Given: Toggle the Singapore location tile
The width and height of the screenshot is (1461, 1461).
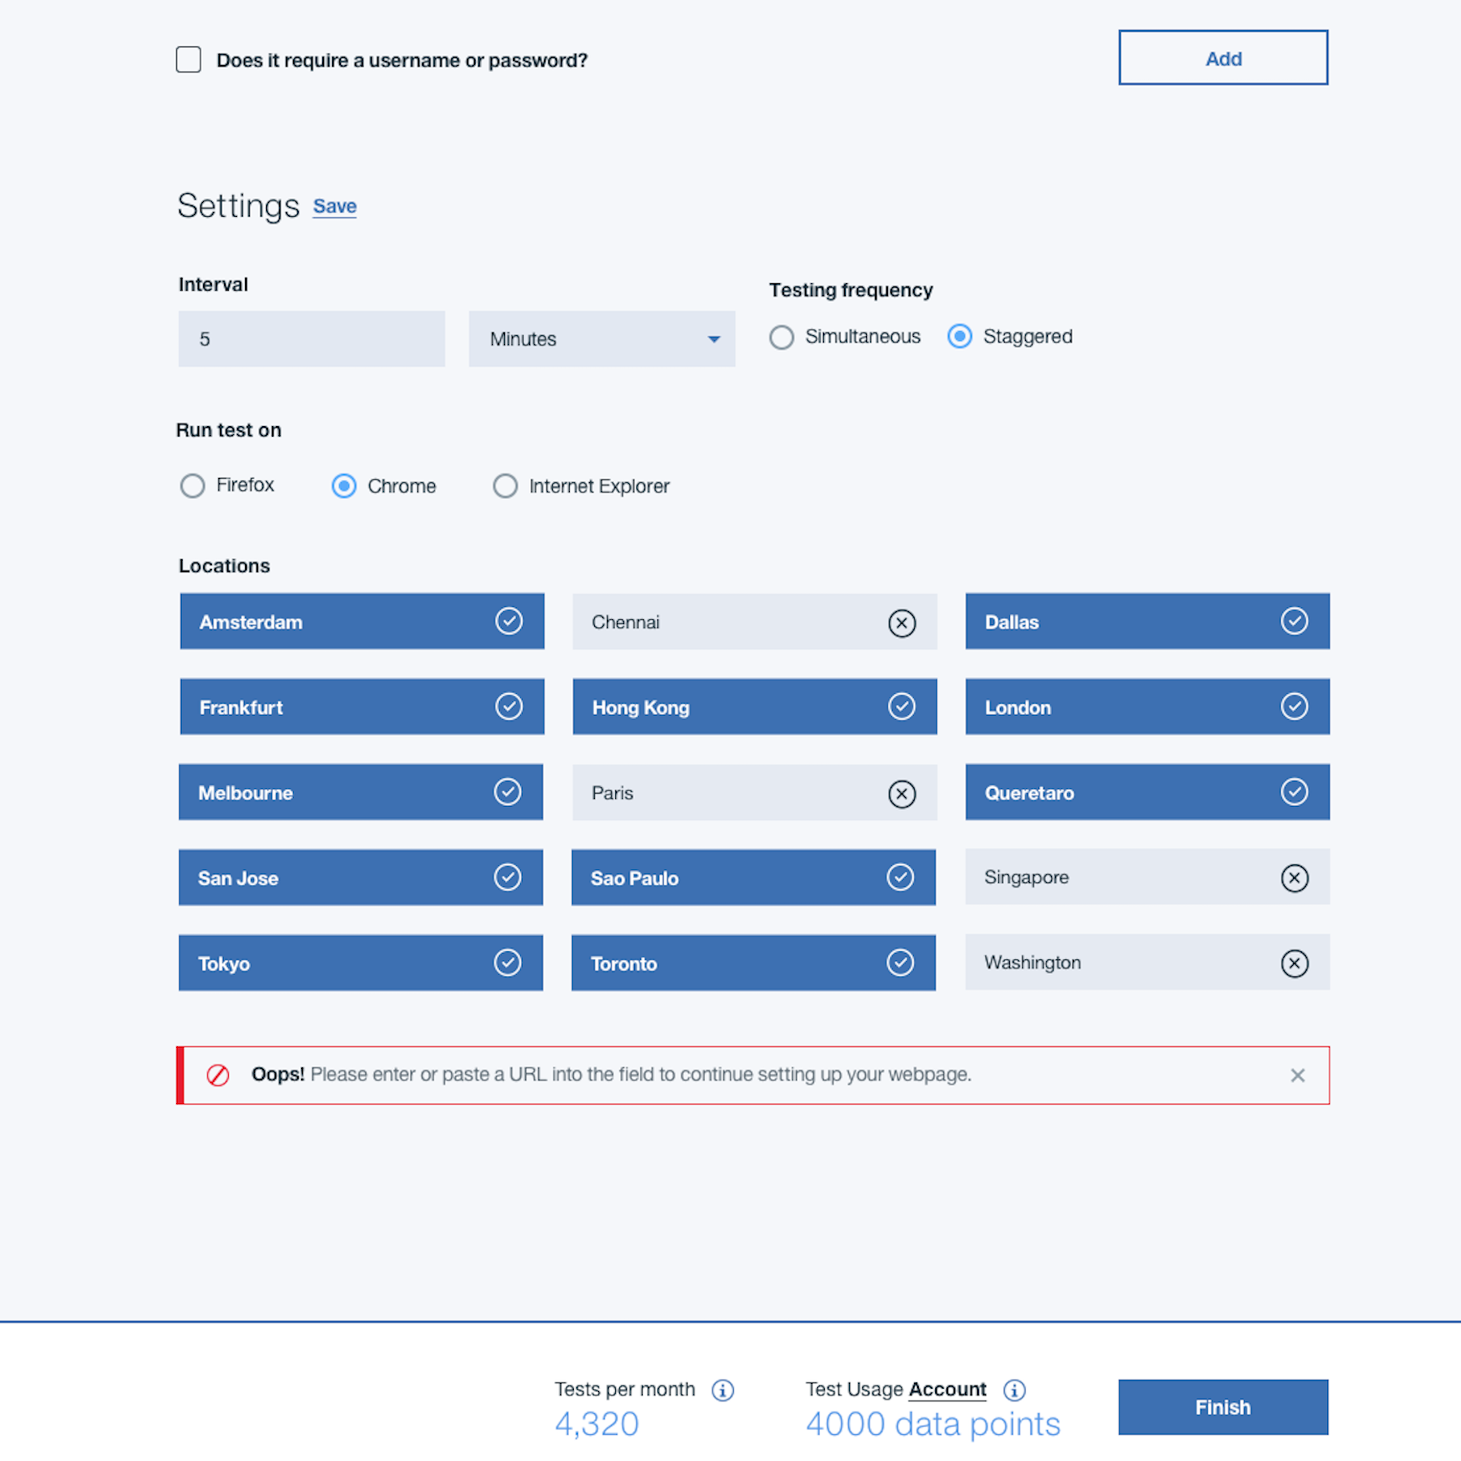Looking at the screenshot, I should pyautogui.click(x=1148, y=877).
